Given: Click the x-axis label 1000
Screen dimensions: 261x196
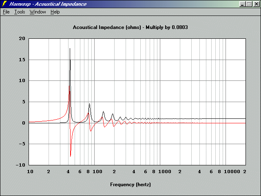Looking at the screenshot, I should pos(165,171).
